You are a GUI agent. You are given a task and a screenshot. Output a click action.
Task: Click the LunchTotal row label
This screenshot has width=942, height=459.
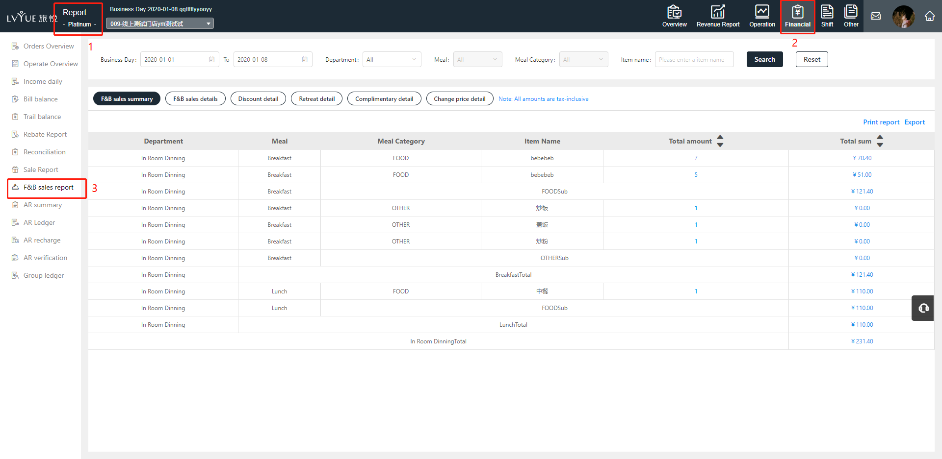pyautogui.click(x=513, y=325)
